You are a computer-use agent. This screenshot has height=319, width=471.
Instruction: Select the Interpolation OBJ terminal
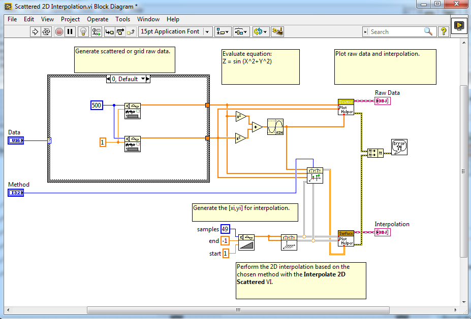coord(383,232)
